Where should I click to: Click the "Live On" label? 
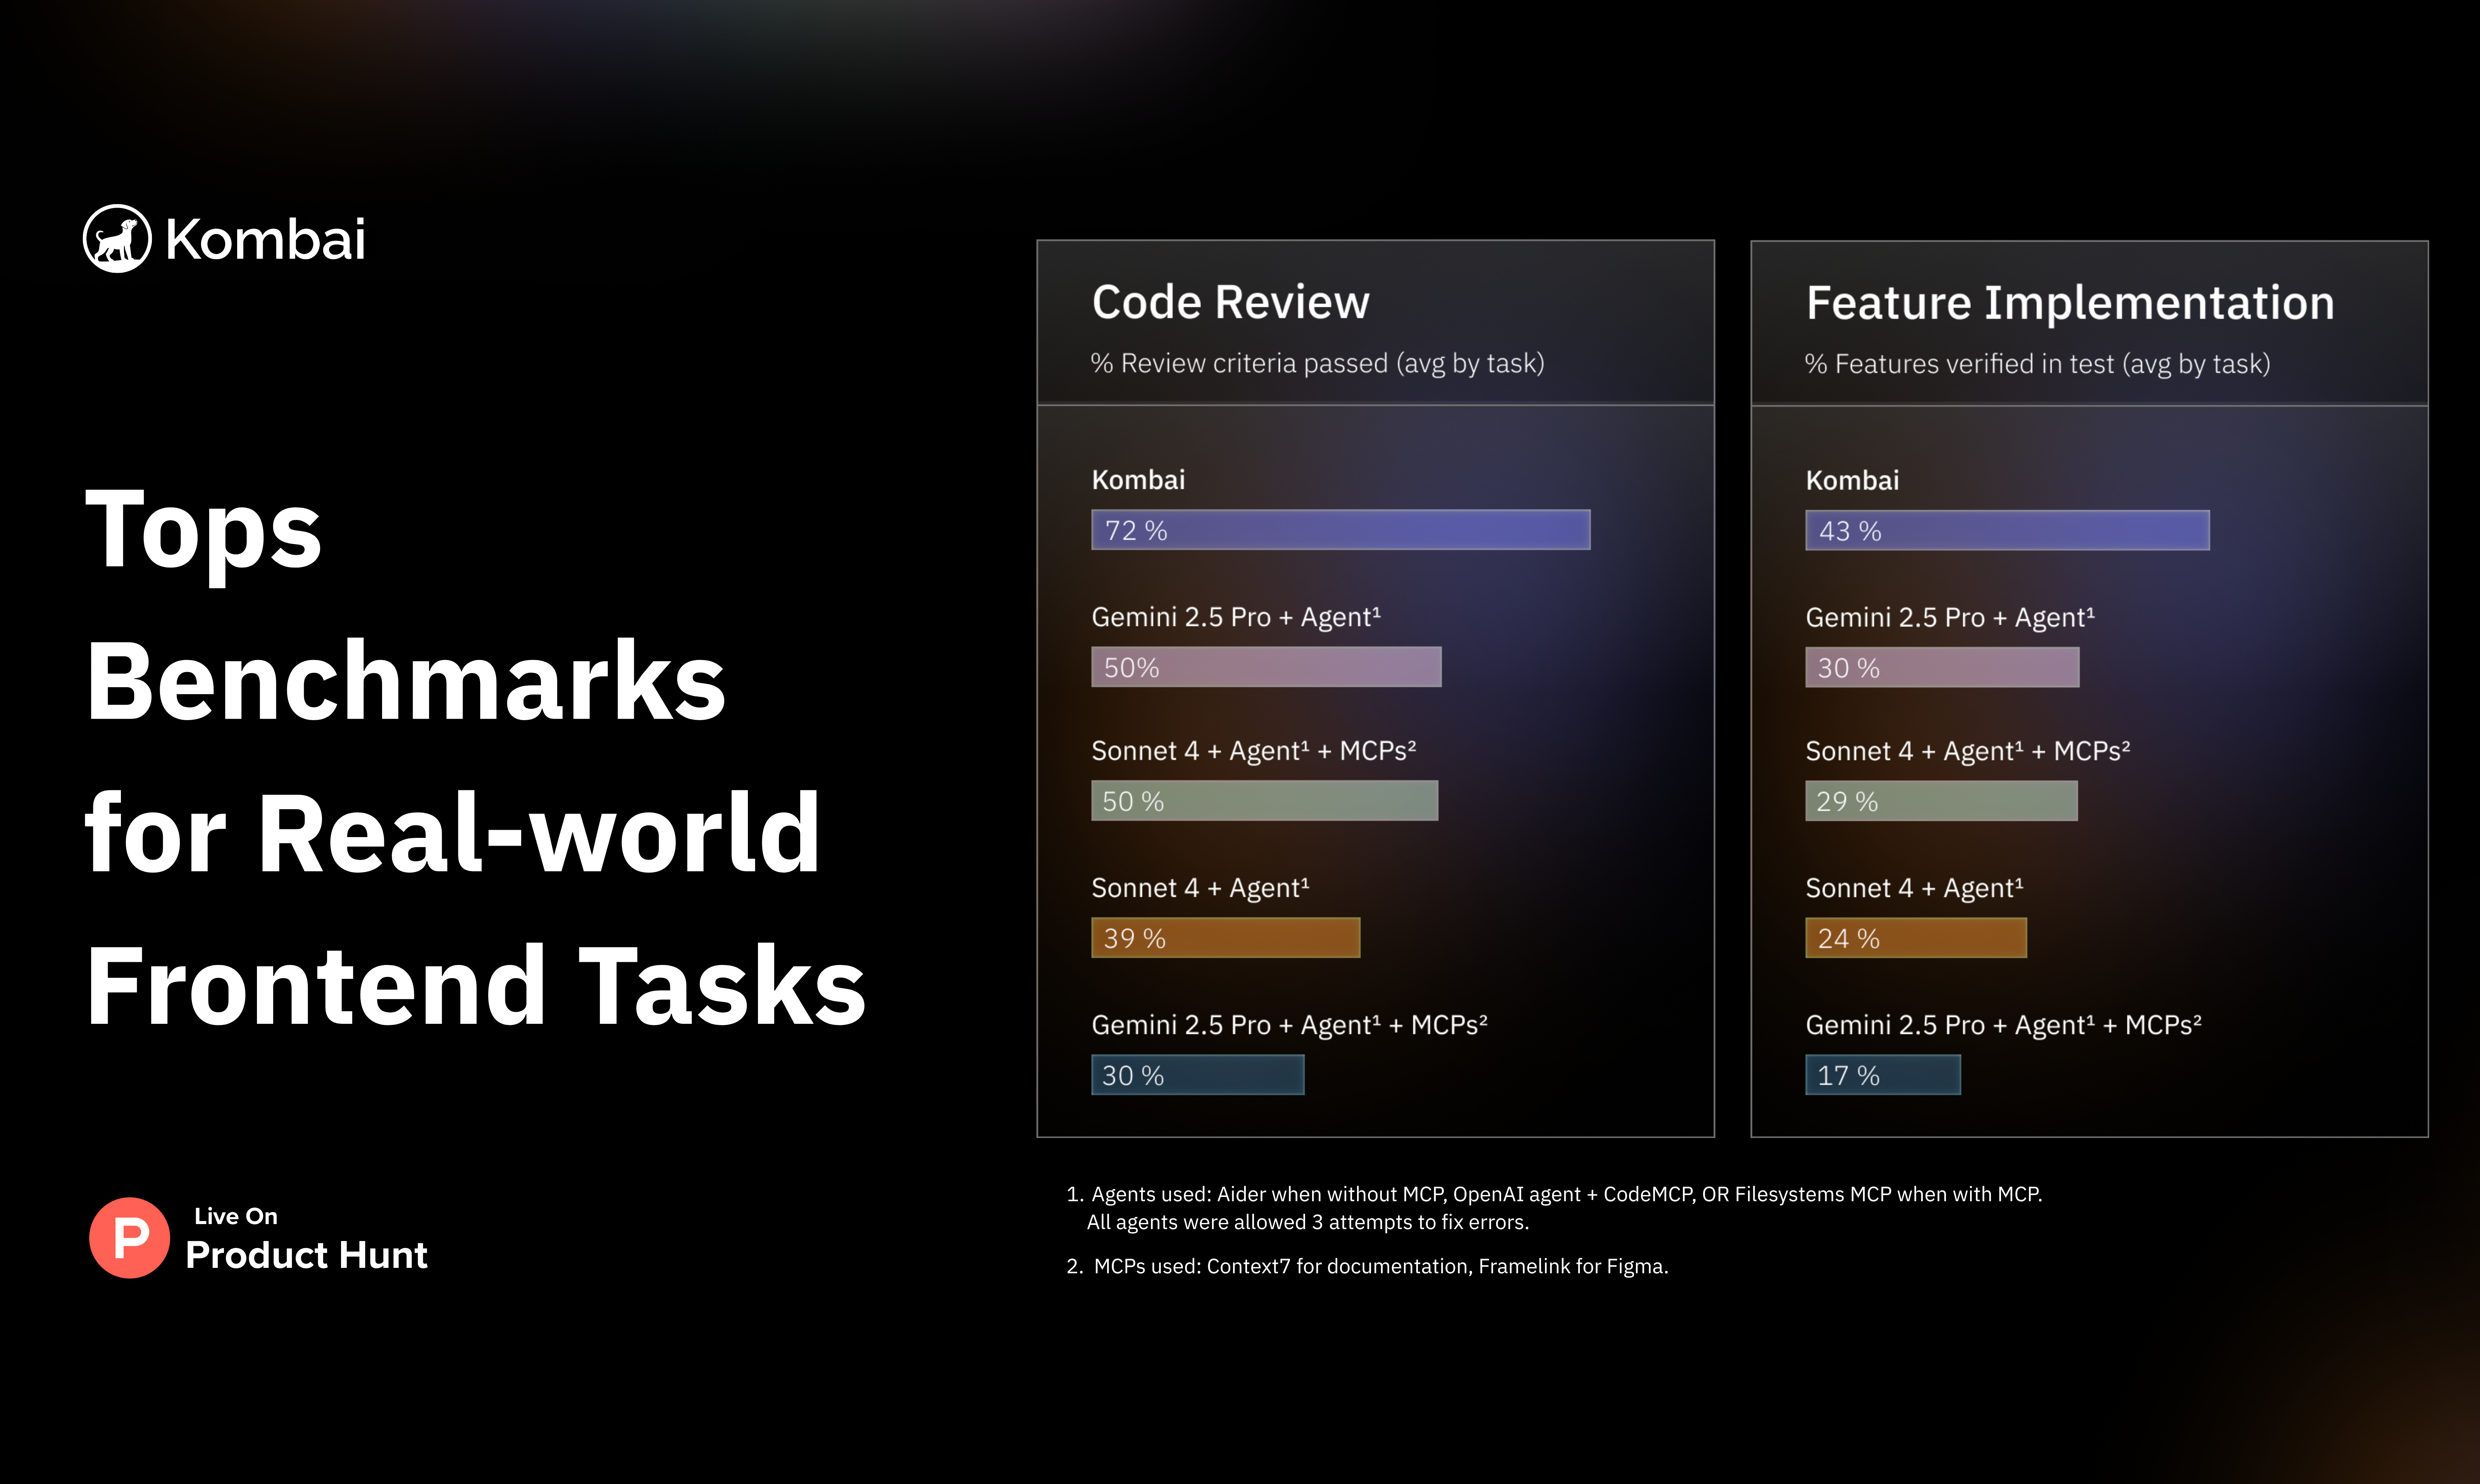(x=236, y=1216)
